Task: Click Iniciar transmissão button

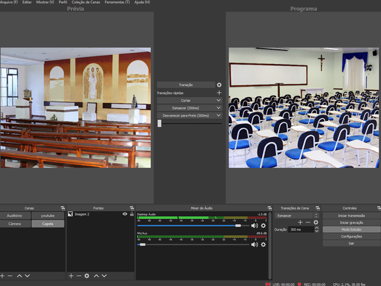Action: [351, 215]
